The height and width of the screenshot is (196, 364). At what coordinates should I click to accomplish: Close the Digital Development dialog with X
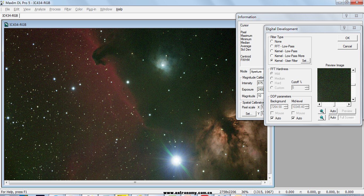(x=354, y=28)
